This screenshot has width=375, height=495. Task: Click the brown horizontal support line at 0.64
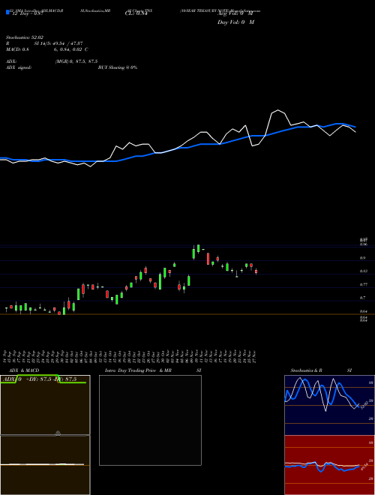[x=187, y=314]
